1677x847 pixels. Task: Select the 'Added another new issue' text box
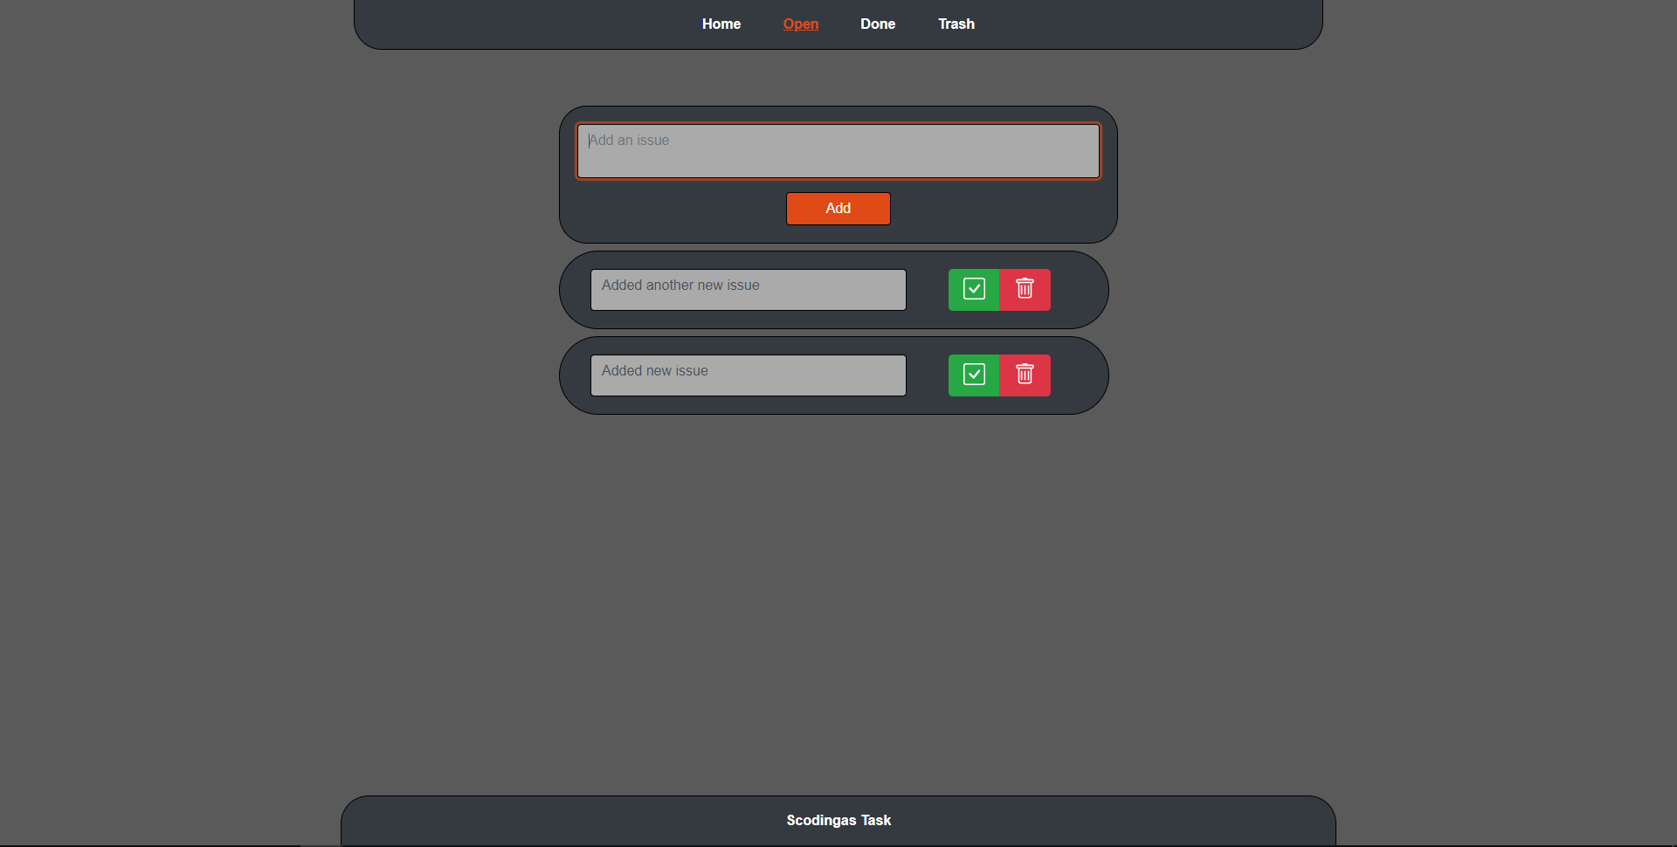[748, 289]
